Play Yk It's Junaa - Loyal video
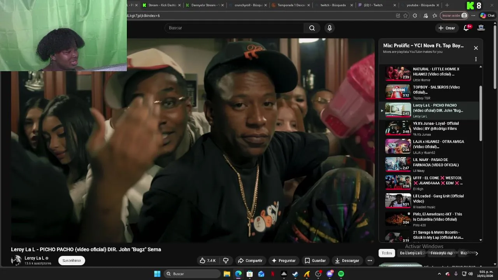498x280 pixels. (430, 128)
